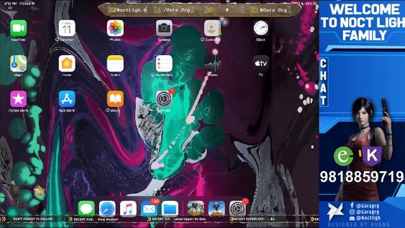Click the Twitter bird icon in banner

click(209, 10)
